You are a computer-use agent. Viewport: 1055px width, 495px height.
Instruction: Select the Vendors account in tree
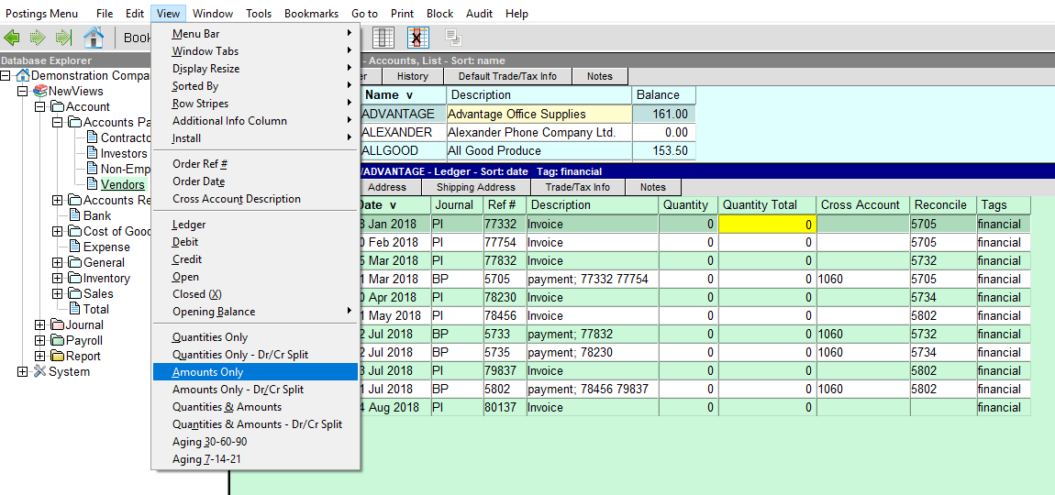[x=122, y=185]
